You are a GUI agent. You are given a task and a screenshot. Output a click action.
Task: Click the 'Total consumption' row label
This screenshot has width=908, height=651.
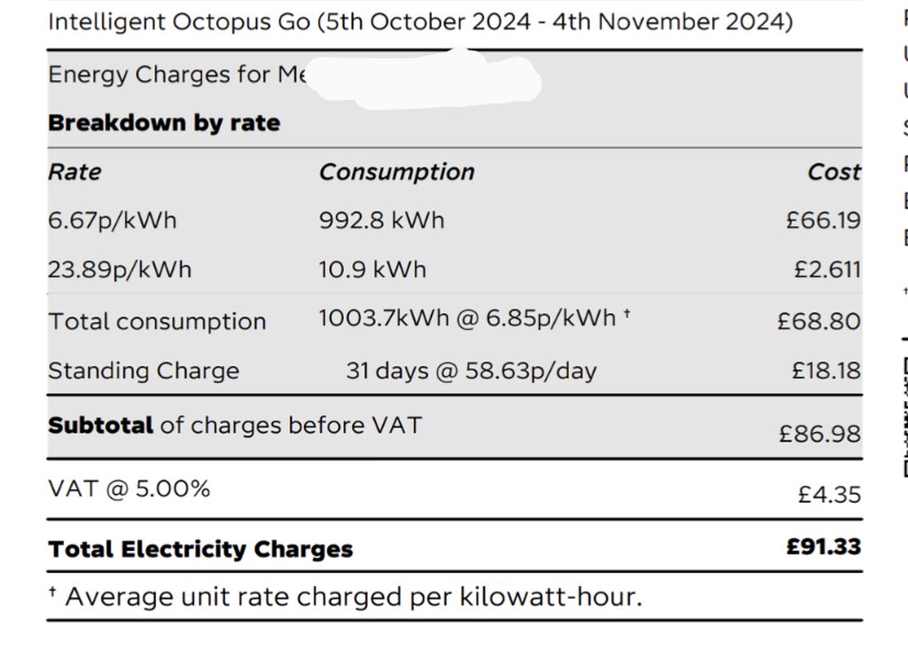tap(157, 321)
